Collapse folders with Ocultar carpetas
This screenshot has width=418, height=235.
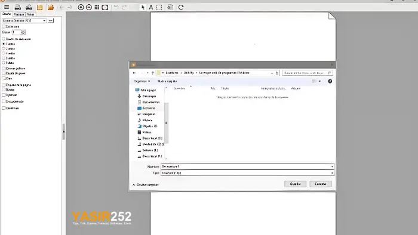pyautogui.click(x=146, y=185)
